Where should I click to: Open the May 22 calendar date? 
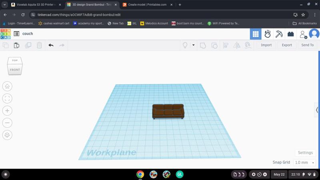point(279,174)
